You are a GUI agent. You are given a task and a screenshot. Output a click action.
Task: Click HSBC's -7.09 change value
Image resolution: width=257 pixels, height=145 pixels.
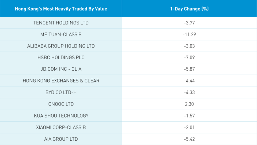coord(189,57)
